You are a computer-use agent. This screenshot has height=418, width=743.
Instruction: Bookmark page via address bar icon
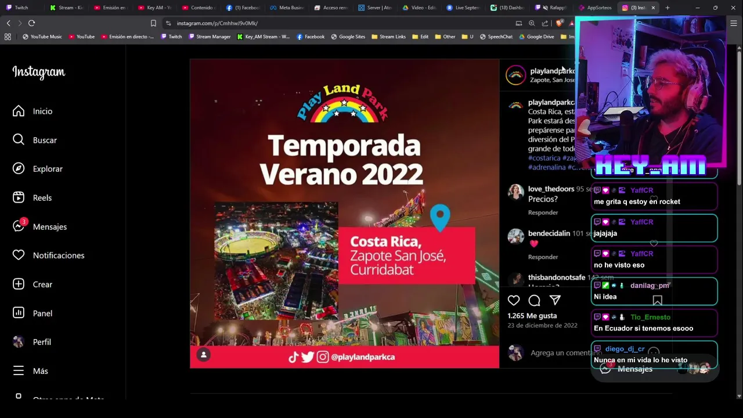[x=153, y=23]
